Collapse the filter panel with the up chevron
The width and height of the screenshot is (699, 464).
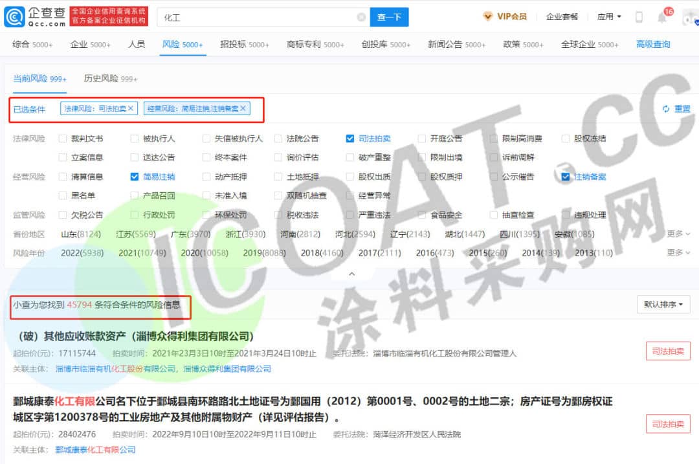[351, 274]
